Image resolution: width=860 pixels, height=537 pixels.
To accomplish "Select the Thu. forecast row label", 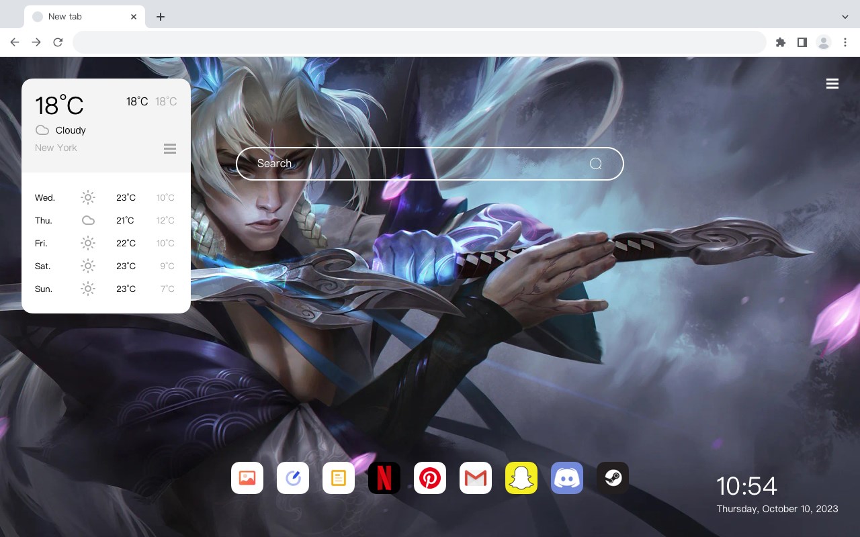I will pos(44,220).
